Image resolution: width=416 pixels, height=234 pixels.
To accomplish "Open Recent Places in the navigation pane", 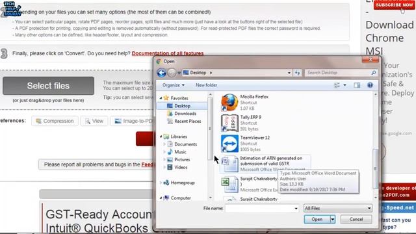I will pos(188,122).
